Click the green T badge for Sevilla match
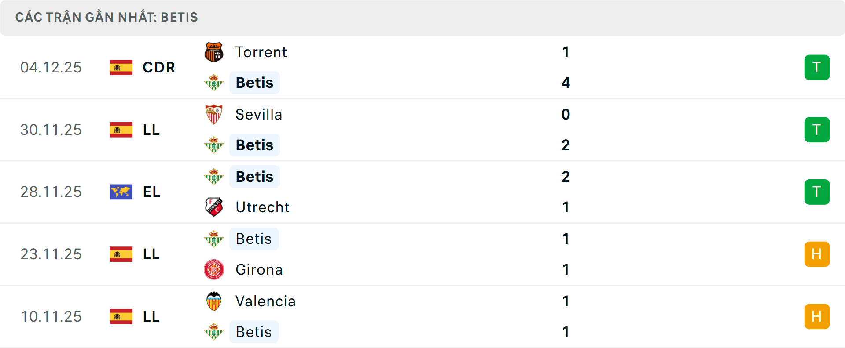845x348 pixels. 817,130
